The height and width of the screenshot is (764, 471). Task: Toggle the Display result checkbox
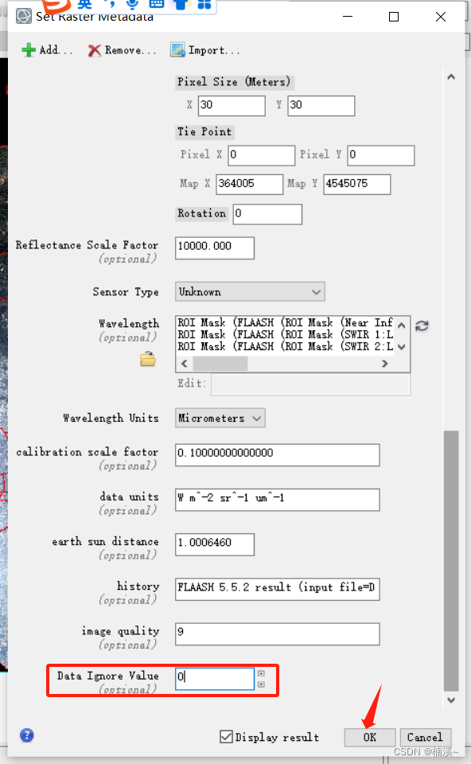(x=226, y=737)
